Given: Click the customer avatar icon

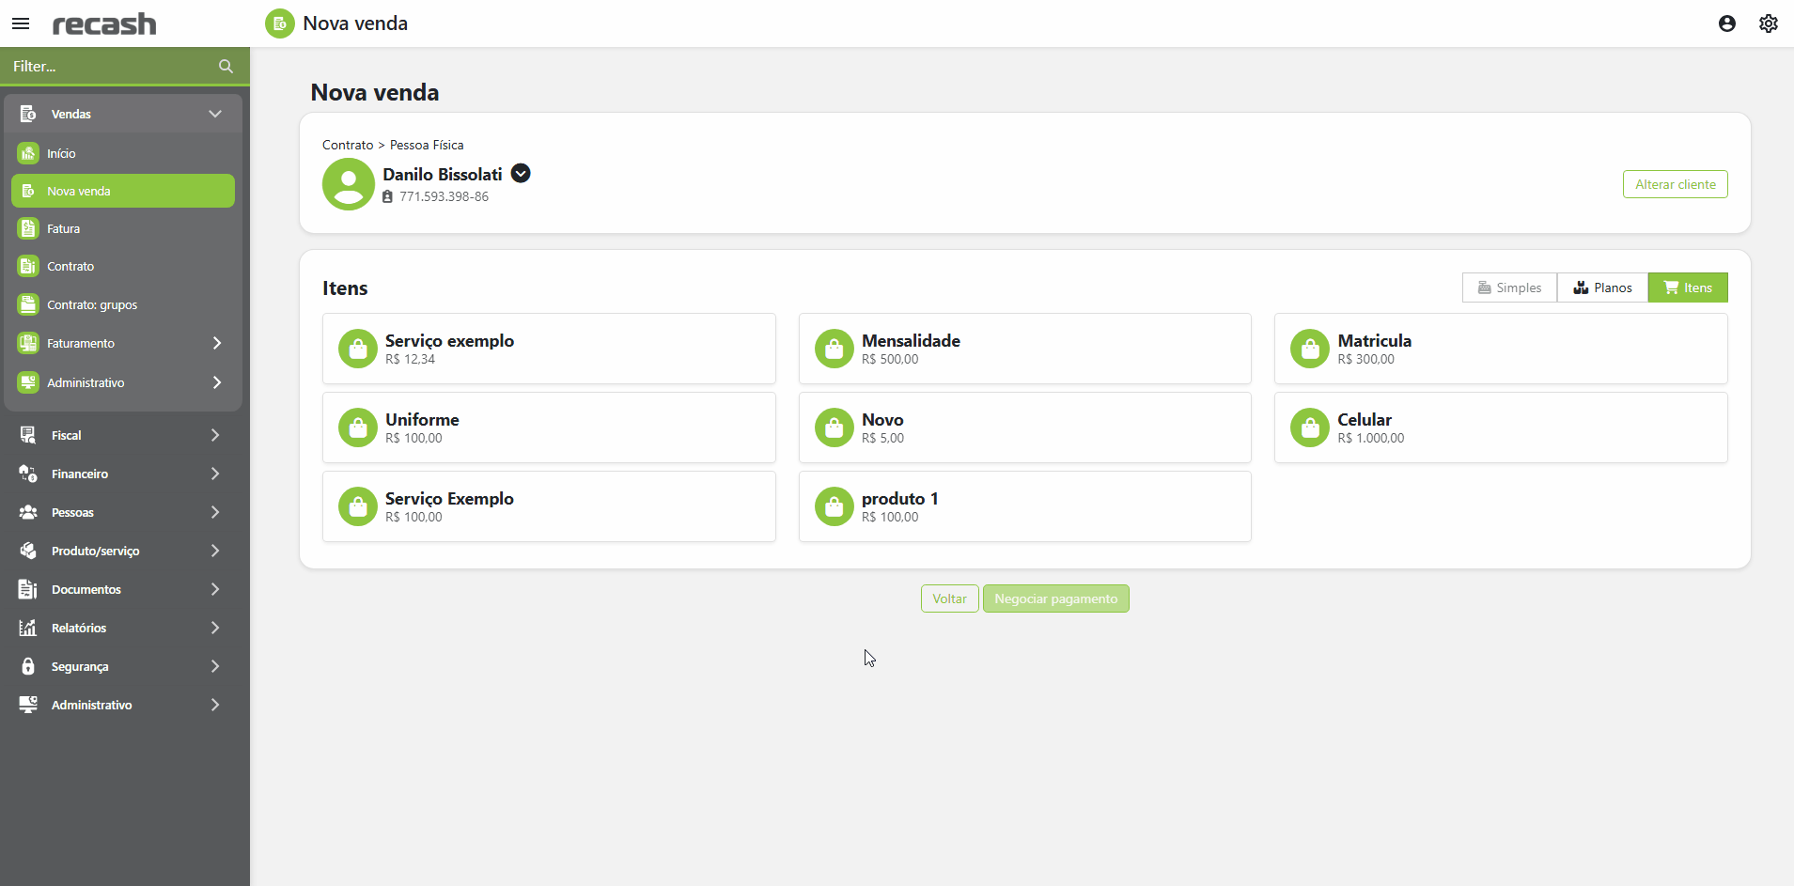Looking at the screenshot, I should (348, 184).
